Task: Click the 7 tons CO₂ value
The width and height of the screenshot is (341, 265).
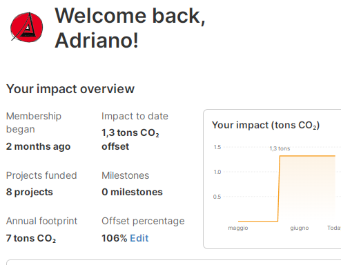Action: pos(31,238)
